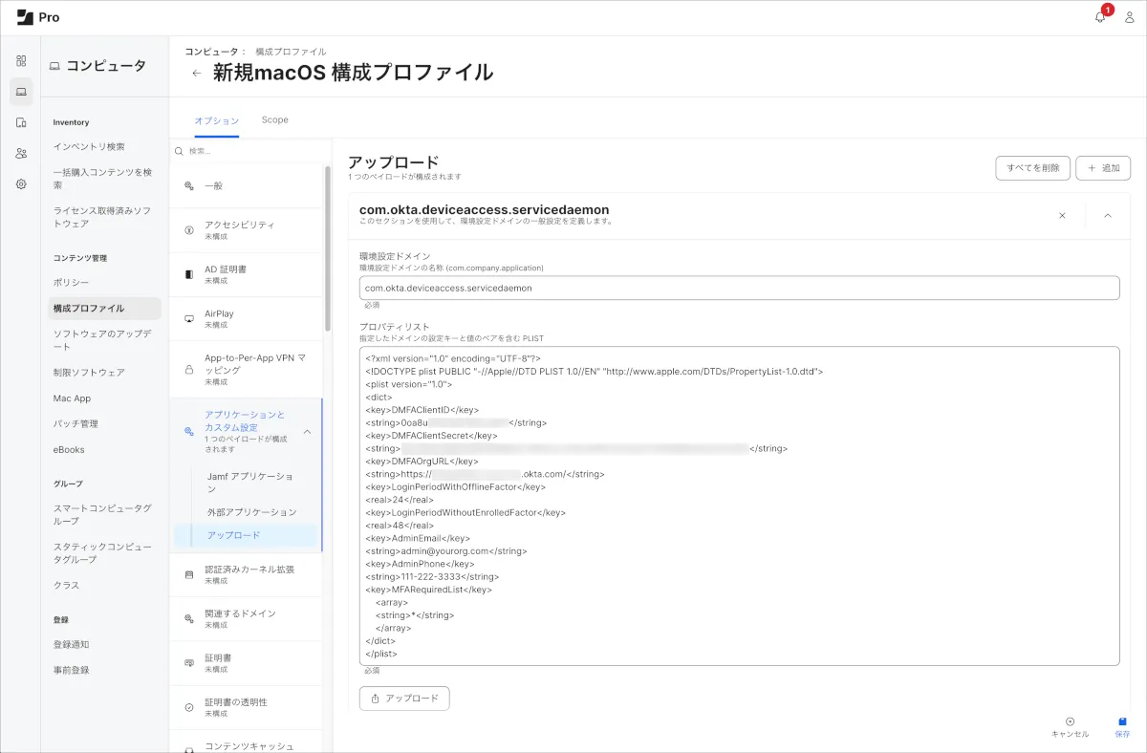Select Jamf アプリケーション sub-item
This screenshot has width=1147, height=753.
249,482
